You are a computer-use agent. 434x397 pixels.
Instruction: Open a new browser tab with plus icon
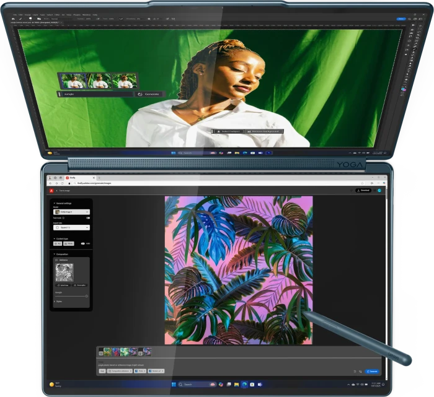[99, 178]
